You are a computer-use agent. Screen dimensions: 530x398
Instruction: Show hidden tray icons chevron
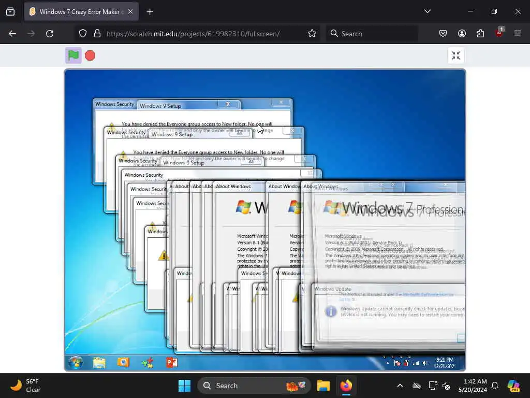(x=400, y=386)
